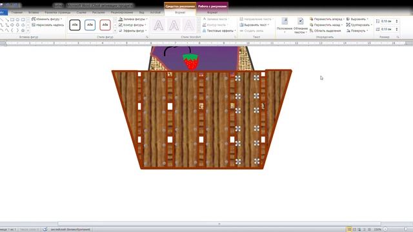The image size is (413, 232).
Task: Switch to Рассылки (Mailings) ribbon tab
Action: [99, 12]
